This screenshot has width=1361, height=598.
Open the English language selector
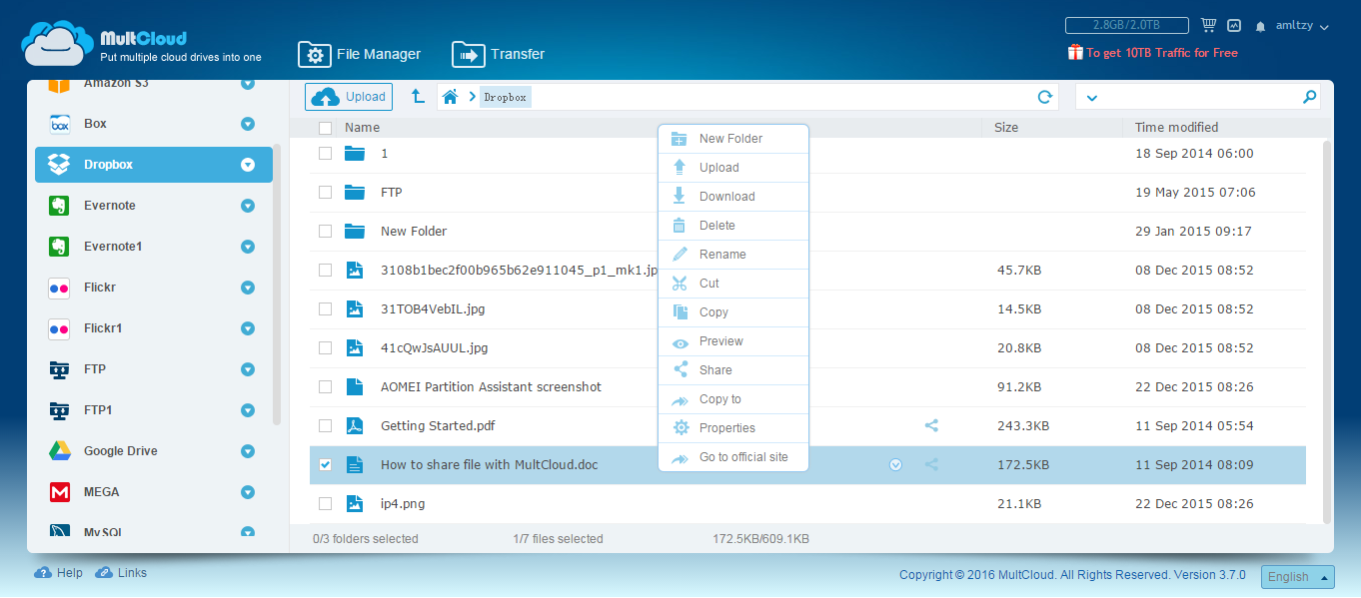pos(1298,577)
